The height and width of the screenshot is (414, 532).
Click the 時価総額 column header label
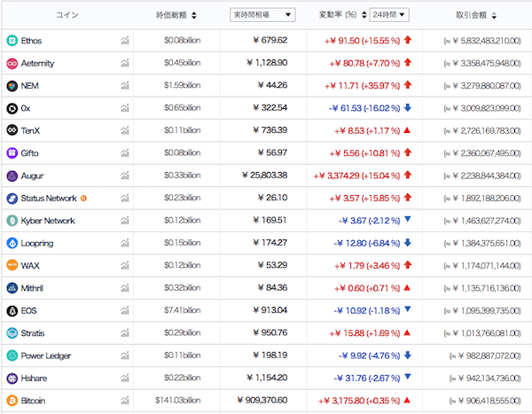coord(171,15)
